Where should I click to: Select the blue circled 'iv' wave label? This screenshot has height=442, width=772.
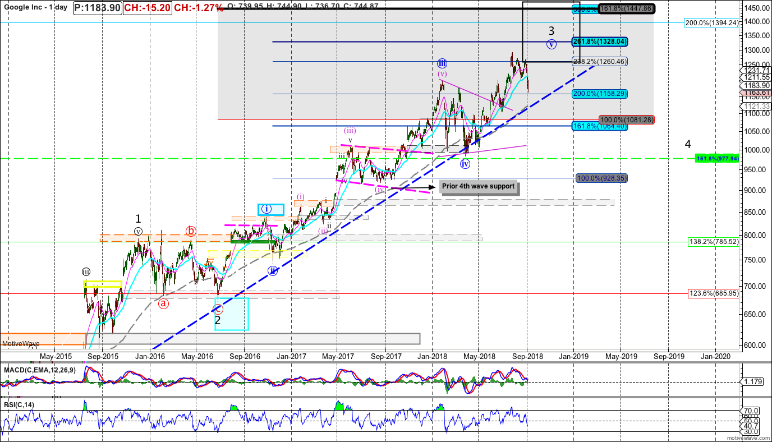pyautogui.click(x=465, y=164)
